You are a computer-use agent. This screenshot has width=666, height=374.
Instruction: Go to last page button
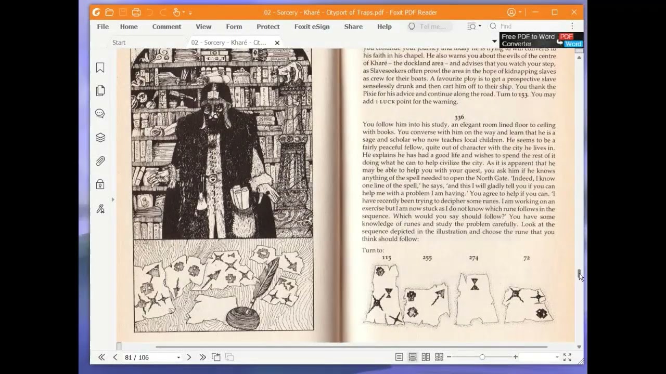coord(202,357)
